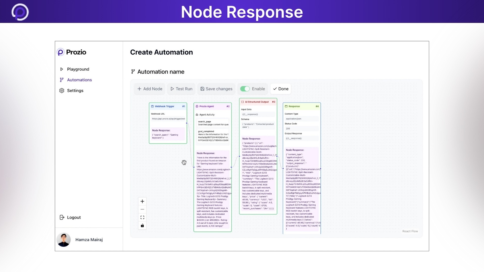Image resolution: width=484 pixels, height=272 pixels.
Task: Click the Logout link
Action: (74, 217)
